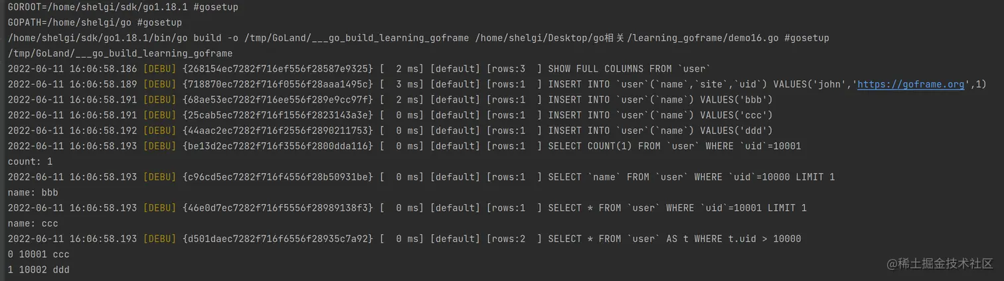
Task: Click the INSERT VALUES('bbb') statement
Action: click(x=660, y=99)
